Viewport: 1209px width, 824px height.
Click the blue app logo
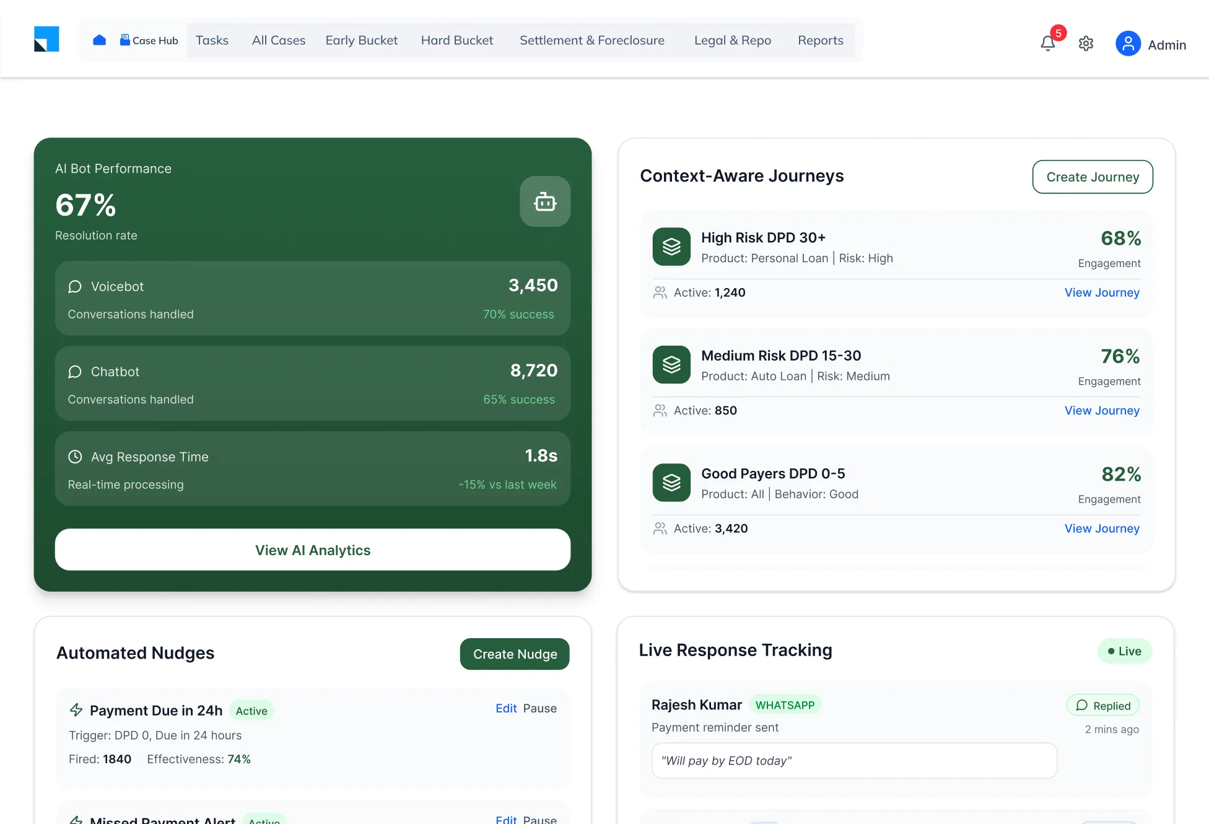pos(46,39)
